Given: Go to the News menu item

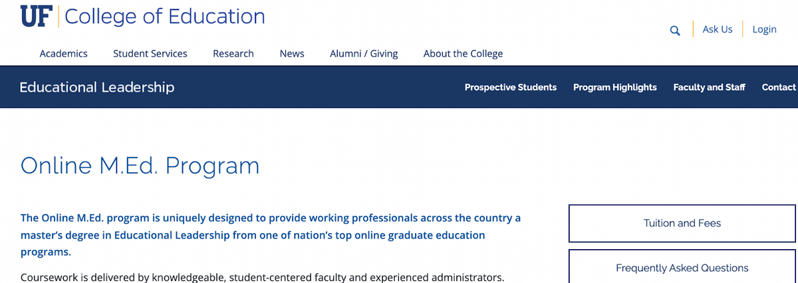Looking at the screenshot, I should [292, 54].
